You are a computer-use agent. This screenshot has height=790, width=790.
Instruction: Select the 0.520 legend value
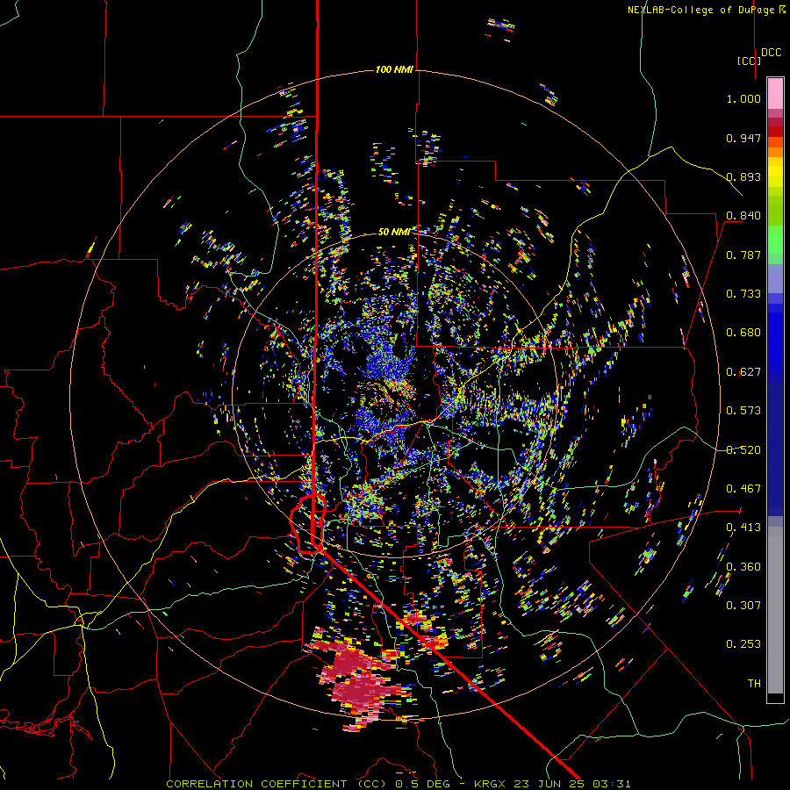coord(743,450)
